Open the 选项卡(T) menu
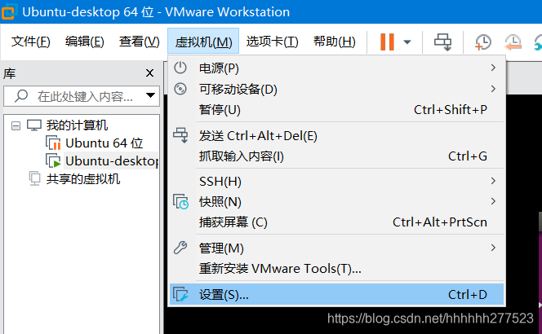 [272, 42]
